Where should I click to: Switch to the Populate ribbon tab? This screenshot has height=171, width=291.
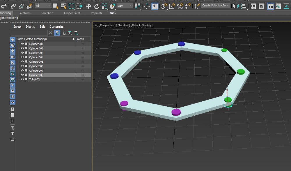97,13
